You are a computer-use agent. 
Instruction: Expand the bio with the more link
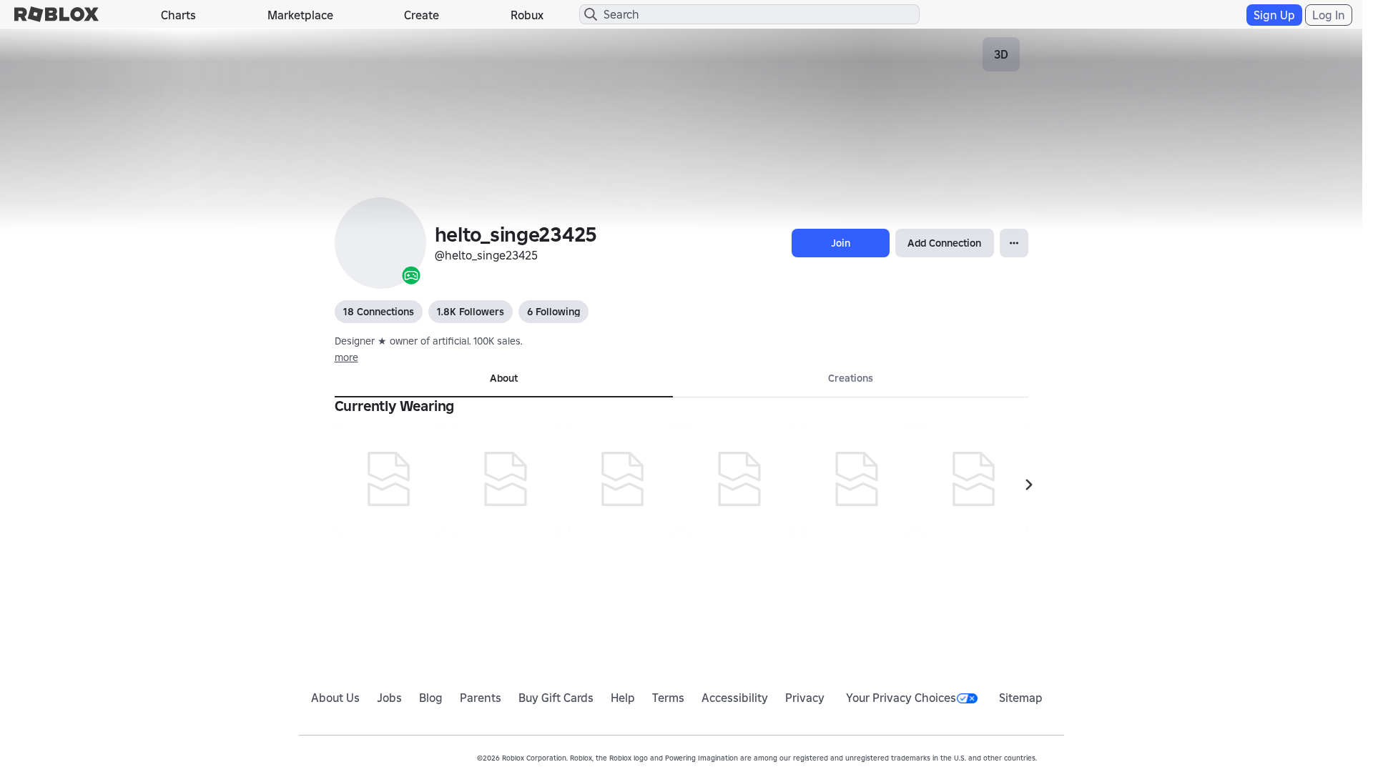coord(346,357)
